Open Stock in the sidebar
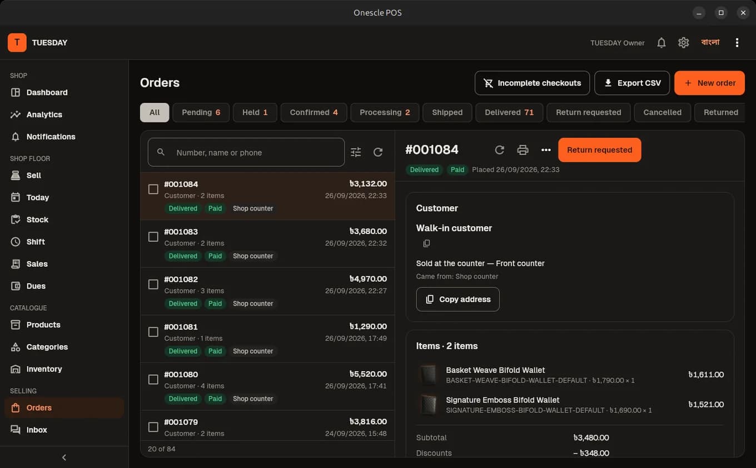The image size is (756, 468). coord(64,220)
